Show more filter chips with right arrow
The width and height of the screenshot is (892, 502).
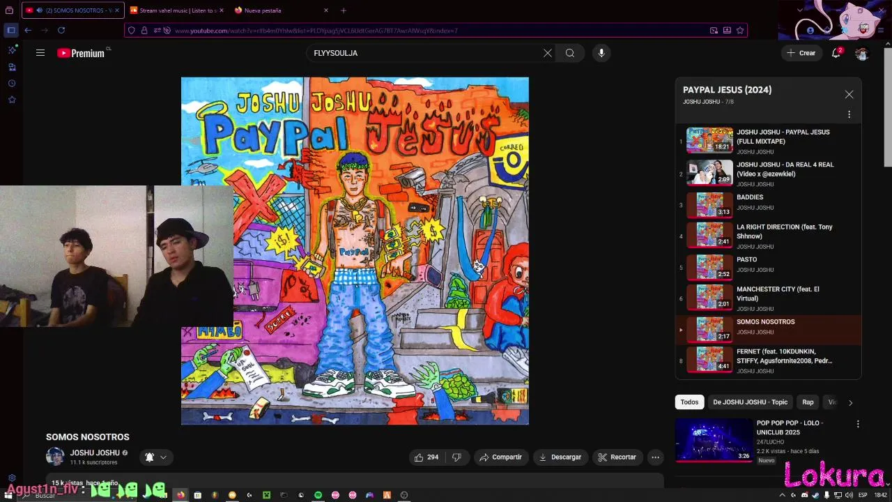[850, 402]
